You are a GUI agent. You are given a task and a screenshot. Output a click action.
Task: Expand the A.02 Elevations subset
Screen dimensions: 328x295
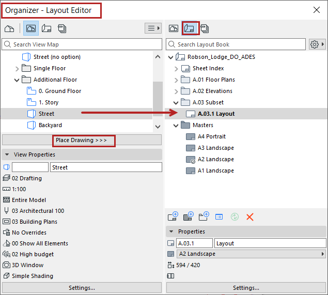click(x=176, y=91)
